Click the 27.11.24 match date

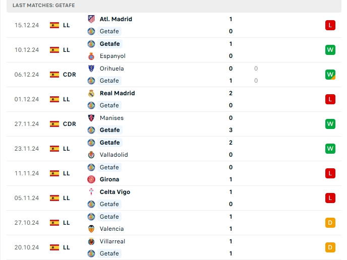[27, 124]
